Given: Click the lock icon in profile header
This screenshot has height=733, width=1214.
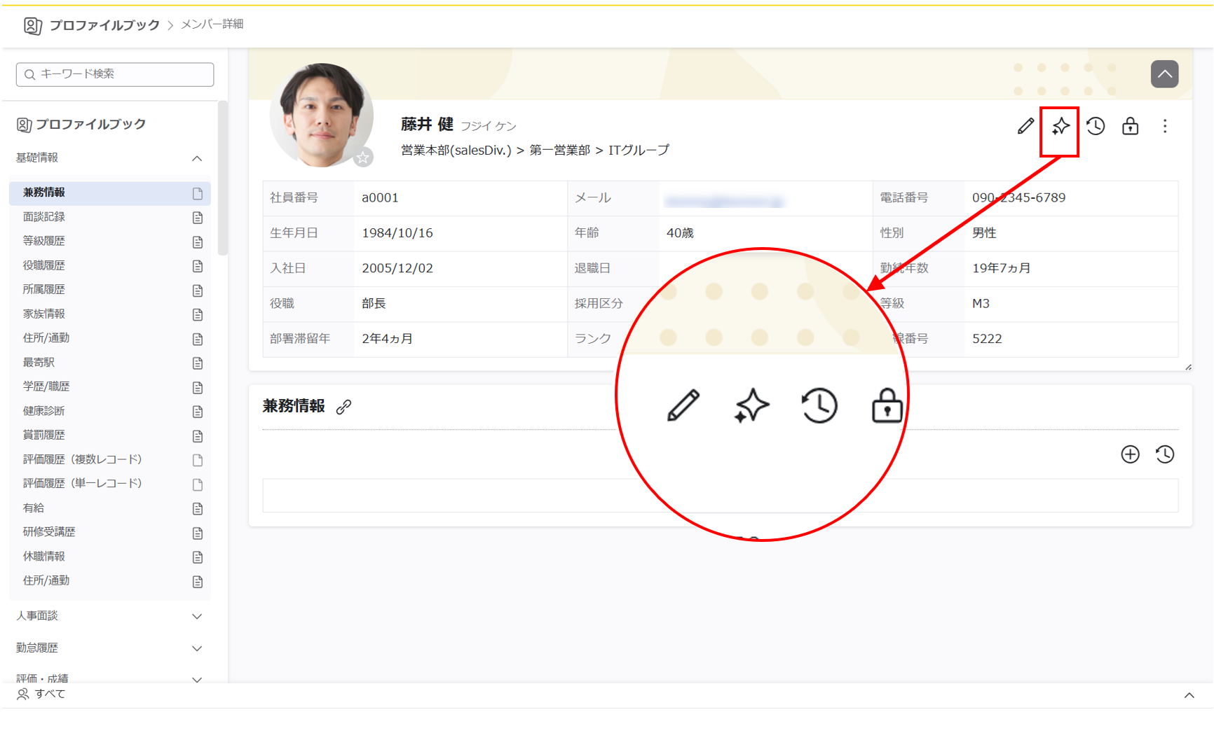Looking at the screenshot, I should coord(1130,126).
